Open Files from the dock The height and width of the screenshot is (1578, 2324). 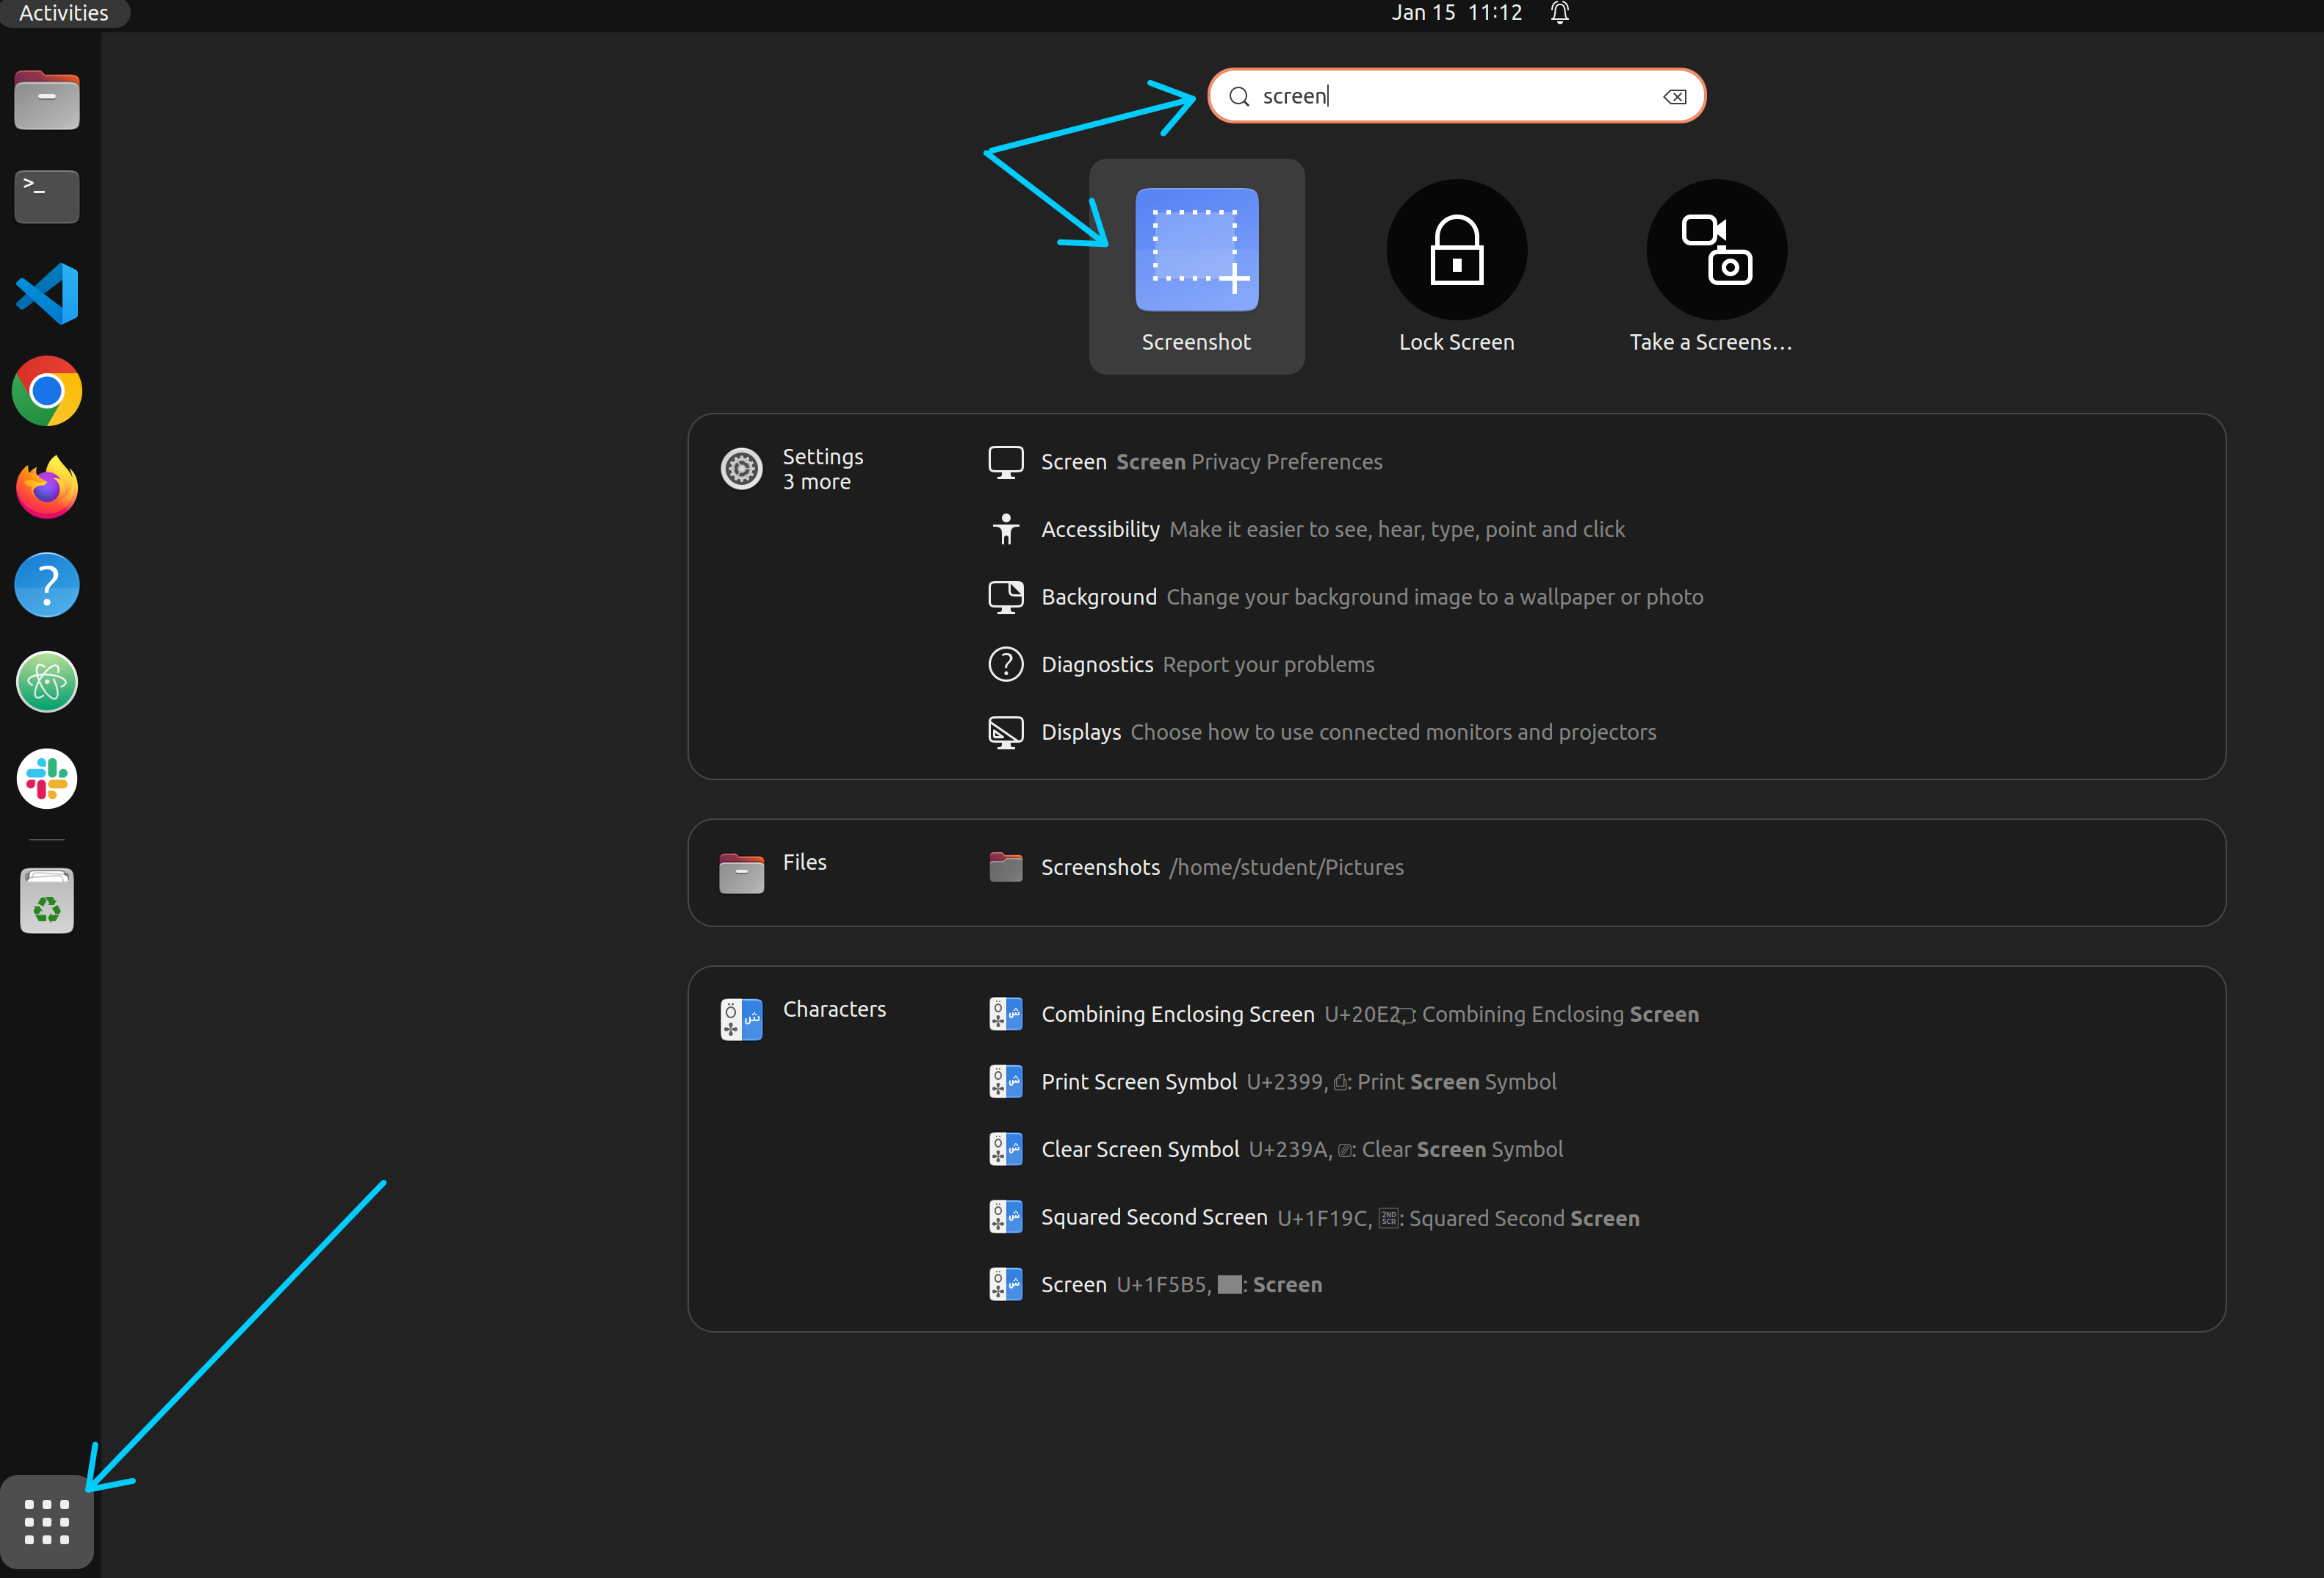click(47, 100)
